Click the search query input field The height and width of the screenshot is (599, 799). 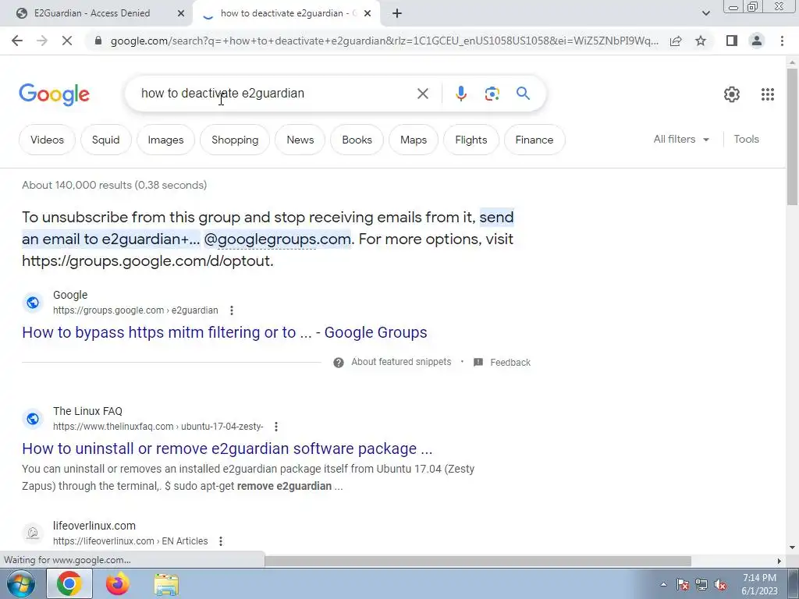275,94
